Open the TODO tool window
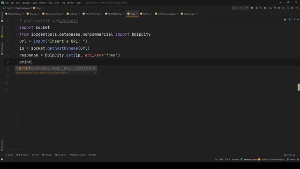 coord(93,155)
